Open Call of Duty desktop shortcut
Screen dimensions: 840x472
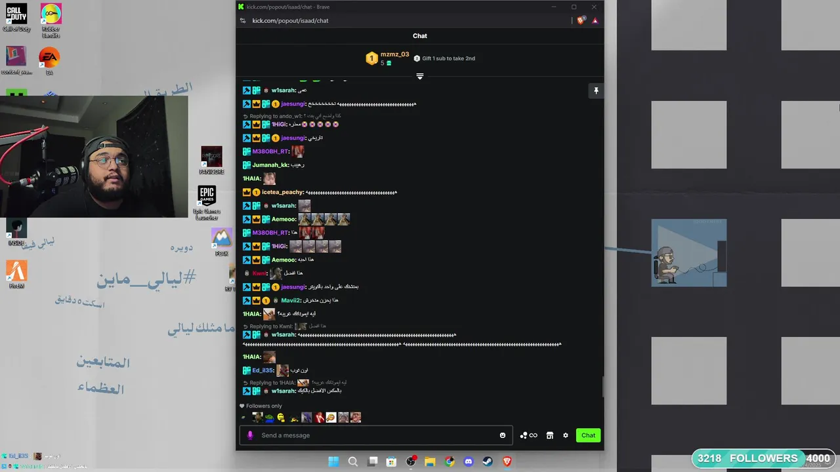point(16,18)
